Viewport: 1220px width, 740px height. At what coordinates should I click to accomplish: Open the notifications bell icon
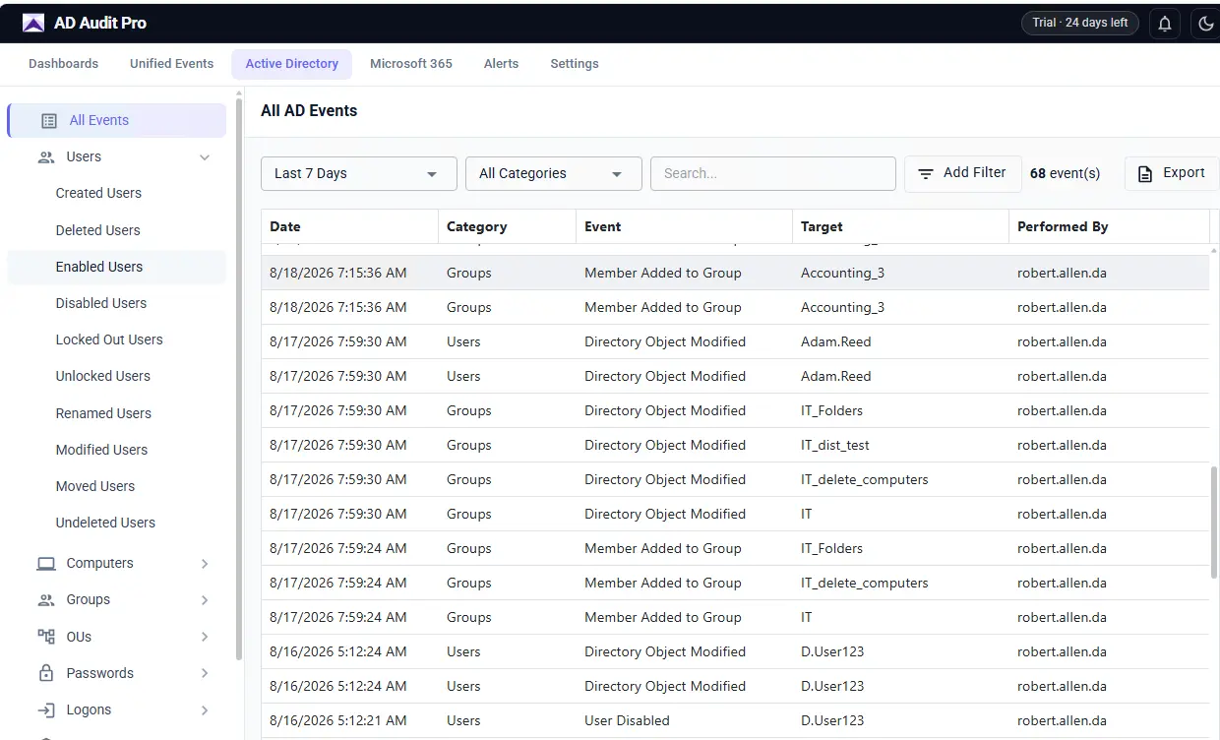click(1165, 24)
